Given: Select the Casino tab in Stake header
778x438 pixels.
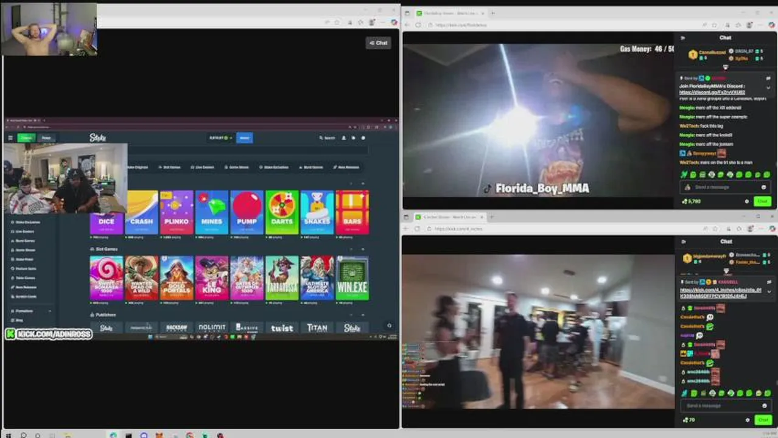Looking at the screenshot, I should (x=26, y=138).
